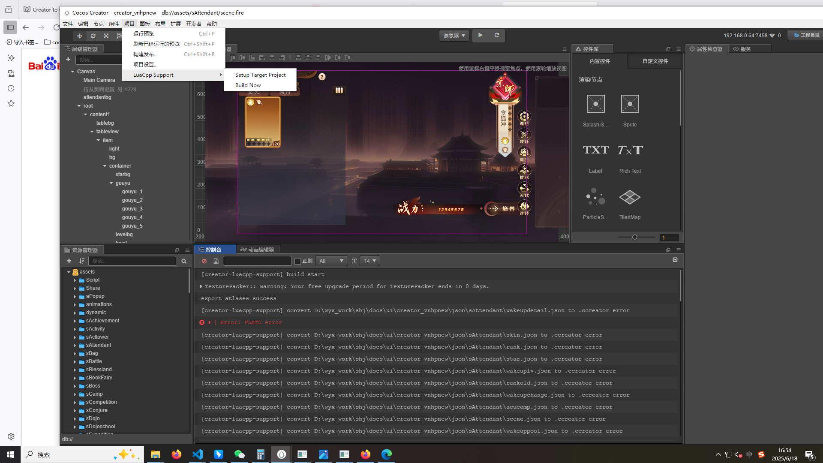Toggle the 正则 regex checkbox
Viewport: 823px width, 463px height.
tap(298, 261)
